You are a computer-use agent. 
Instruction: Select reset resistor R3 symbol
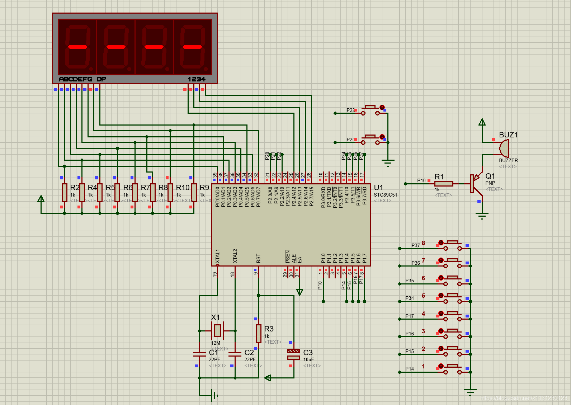pyautogui.click(x=259, y=334)
